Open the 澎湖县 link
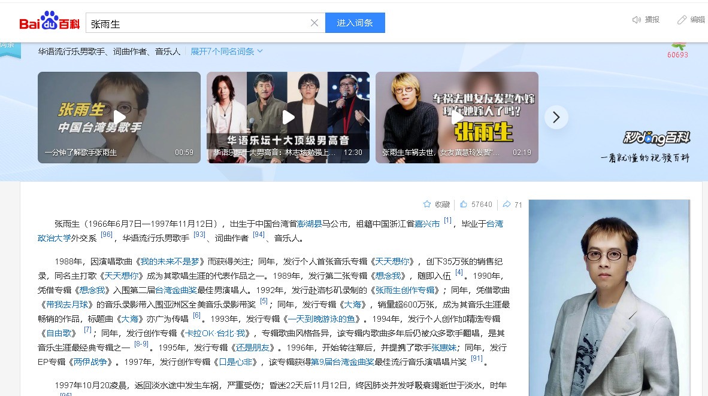This screenshot has width=708, height=396. 310,224
